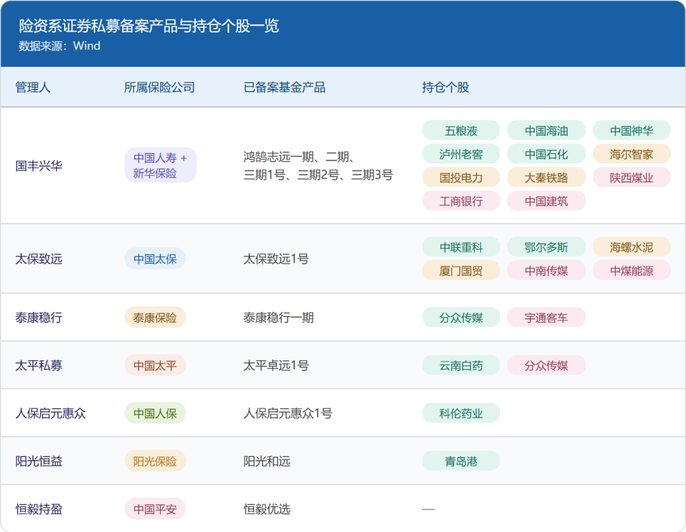The image size is (686, 532).
Task: Click product 阳光和远
Action: (x=267, y=461)
